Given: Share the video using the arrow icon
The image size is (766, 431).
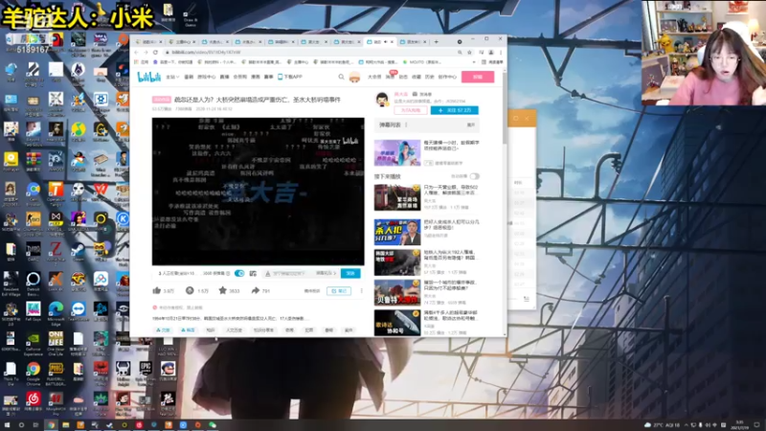Looking at the screenshot, I should [x=256, y=290].
